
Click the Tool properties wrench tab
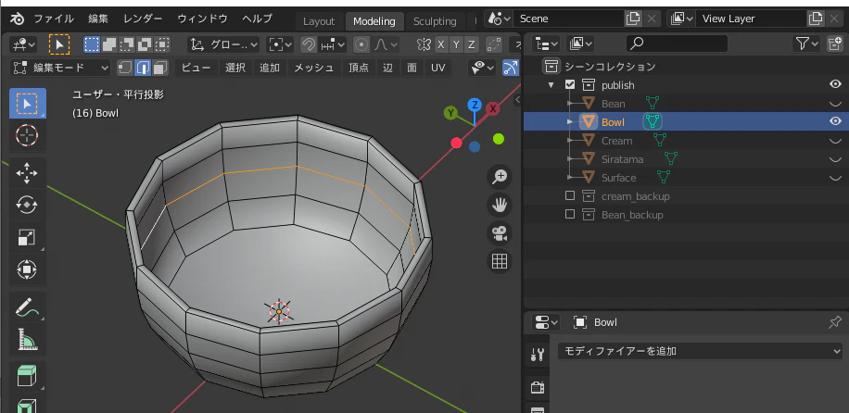pyautogui.click(x=538, y=355)
